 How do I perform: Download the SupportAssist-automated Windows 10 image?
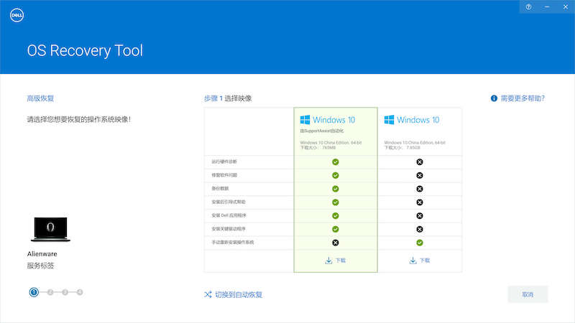(x=336, y=261)
